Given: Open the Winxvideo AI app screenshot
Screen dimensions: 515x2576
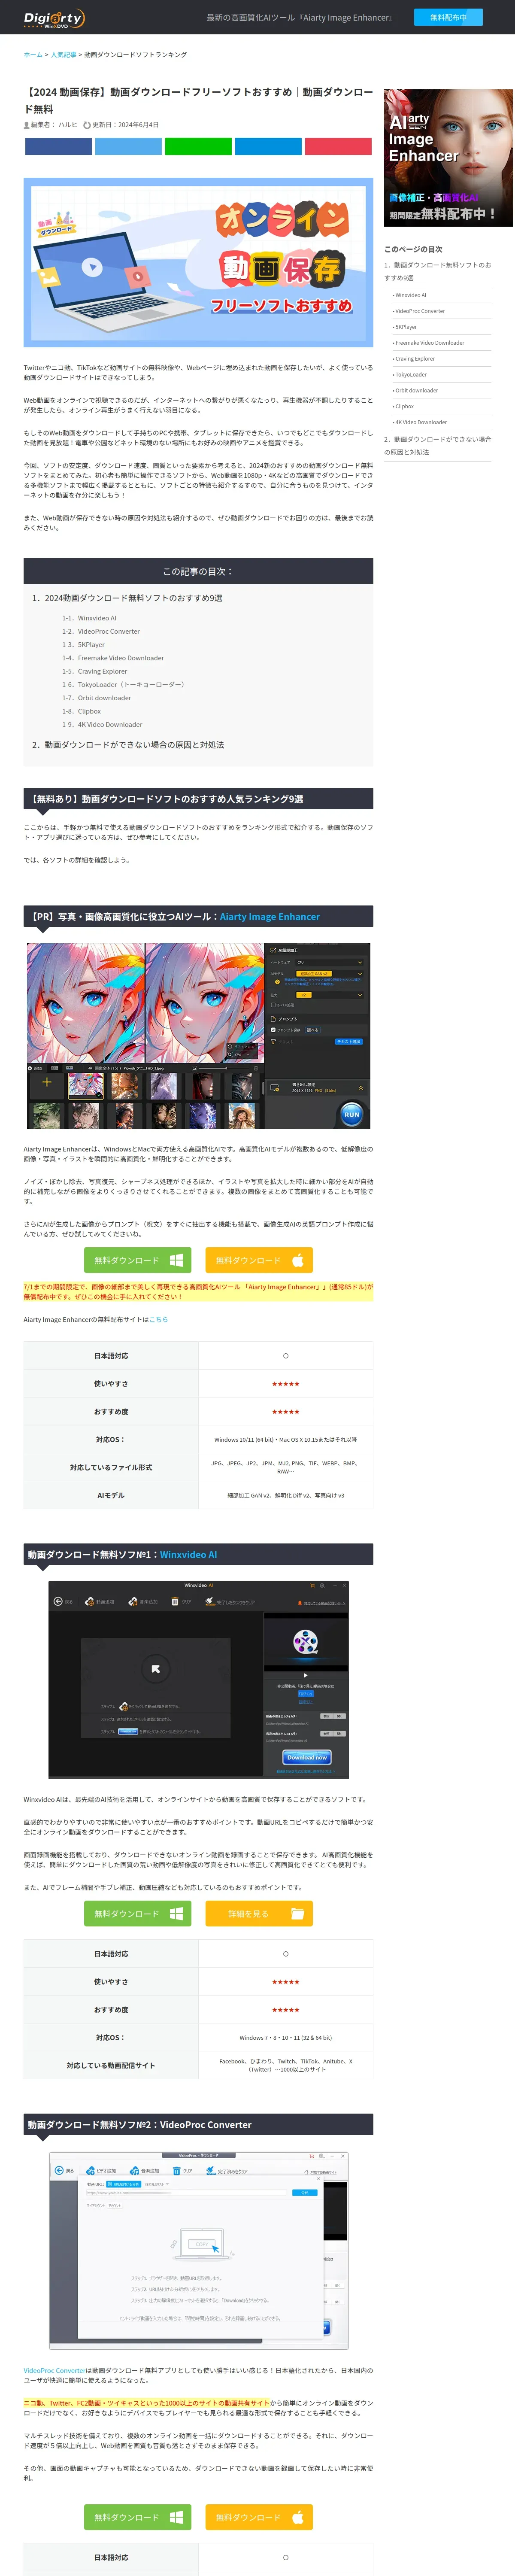Looking at the screenshot, I should 198,1681.
